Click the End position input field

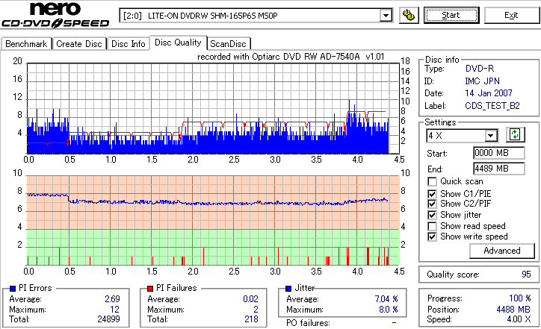pos(499,169)
